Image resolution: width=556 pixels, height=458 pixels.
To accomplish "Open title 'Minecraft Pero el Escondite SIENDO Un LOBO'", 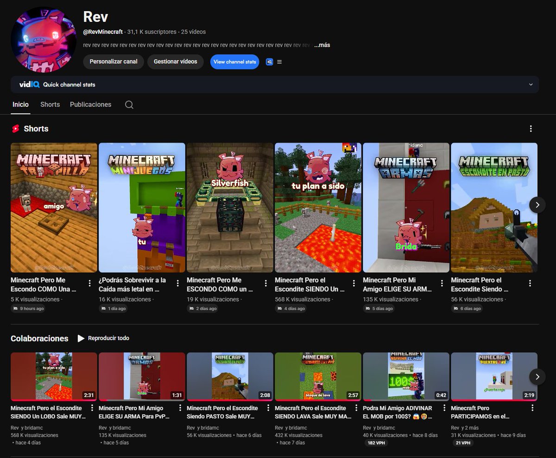I will click(48, 412).
